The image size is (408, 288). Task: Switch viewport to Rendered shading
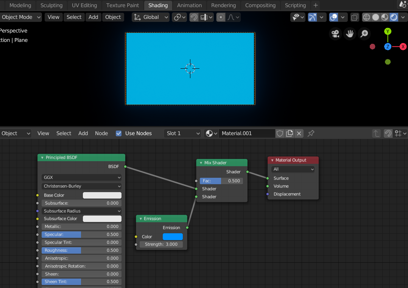[394, 17]
